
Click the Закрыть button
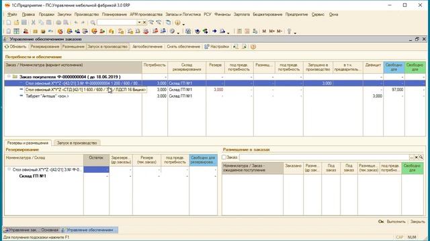tap(417, 222)
